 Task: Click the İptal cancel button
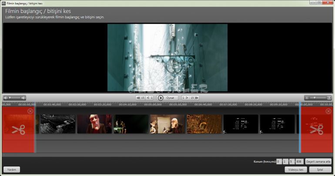pyautogui.click(x=320, y=169)
